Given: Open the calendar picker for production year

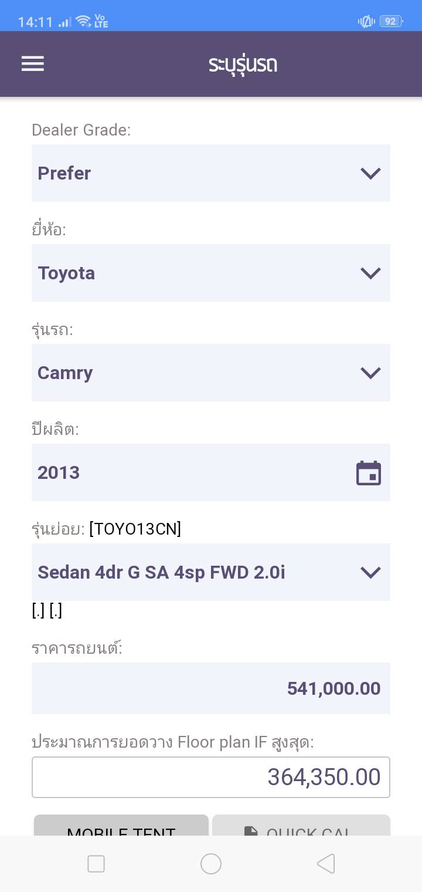Looking at the screenshot, I should tap(369, 473).
